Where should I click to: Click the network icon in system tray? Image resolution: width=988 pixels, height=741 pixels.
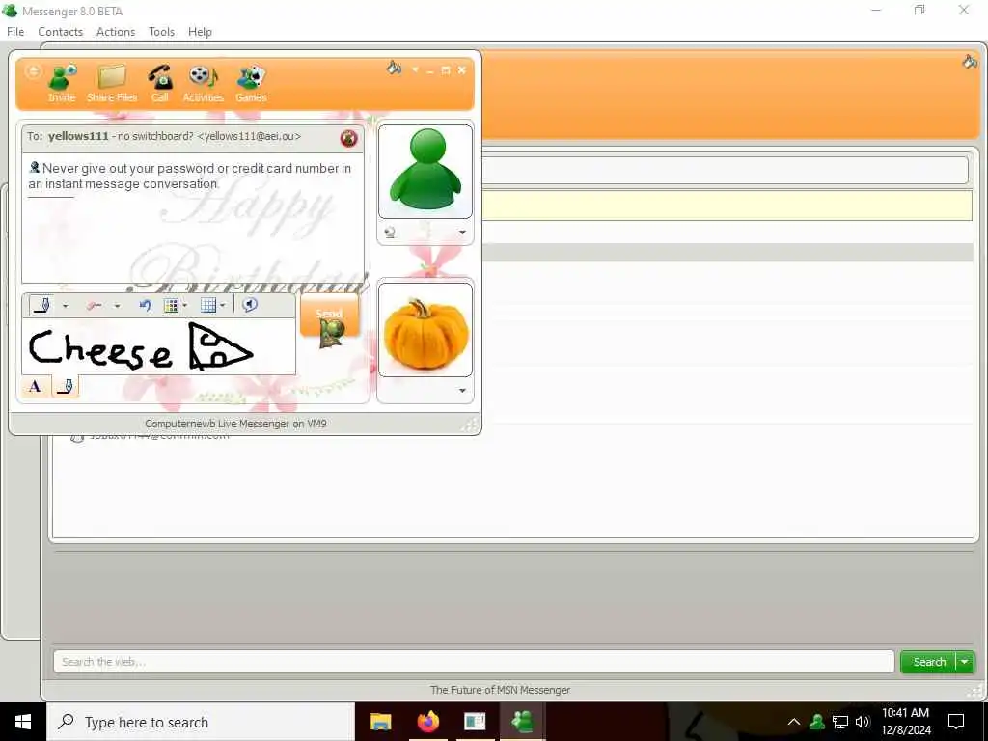point(840,722)
